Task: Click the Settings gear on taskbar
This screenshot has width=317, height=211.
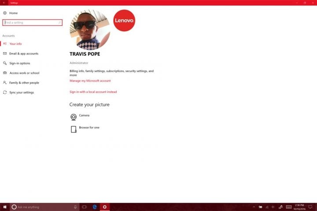Action: coord(105,207)
